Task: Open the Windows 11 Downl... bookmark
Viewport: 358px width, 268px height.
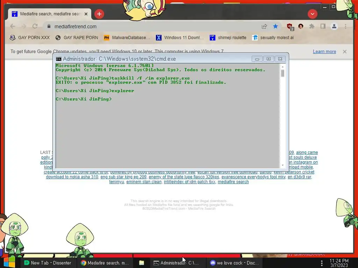Action: tap(180, 38)
